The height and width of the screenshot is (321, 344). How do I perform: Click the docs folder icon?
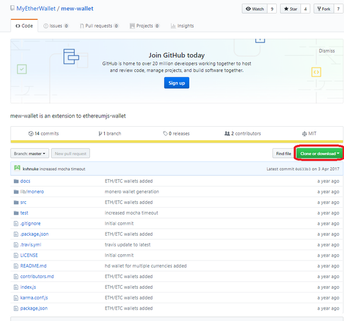coord(16,181)
